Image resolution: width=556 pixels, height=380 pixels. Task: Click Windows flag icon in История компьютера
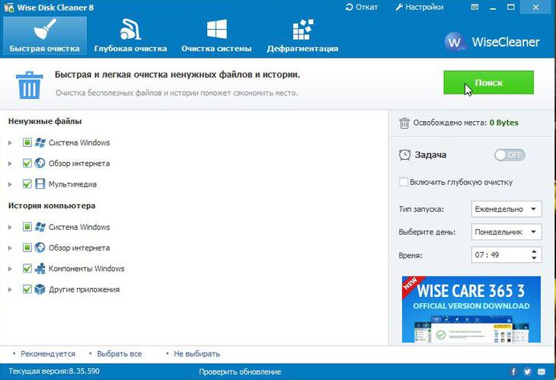[x=40, y=227]
